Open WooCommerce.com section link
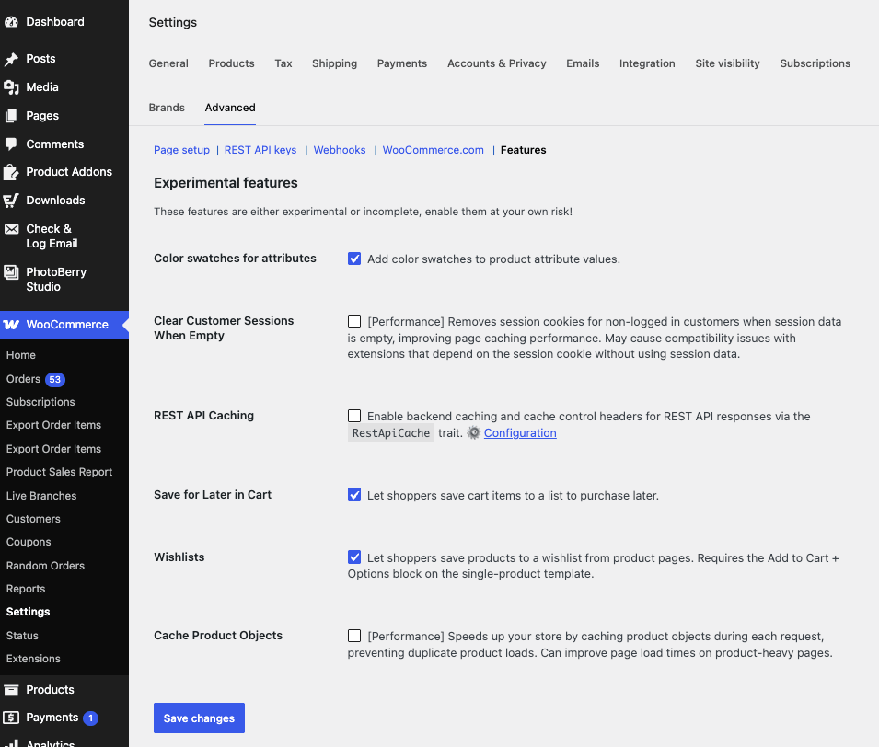Screen dimensions: 879x747 pyautogui.click(x=433, y=150)
